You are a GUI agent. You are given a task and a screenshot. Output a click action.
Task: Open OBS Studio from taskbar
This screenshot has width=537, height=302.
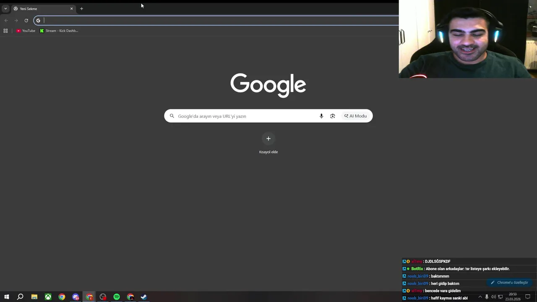click(103, 297)
